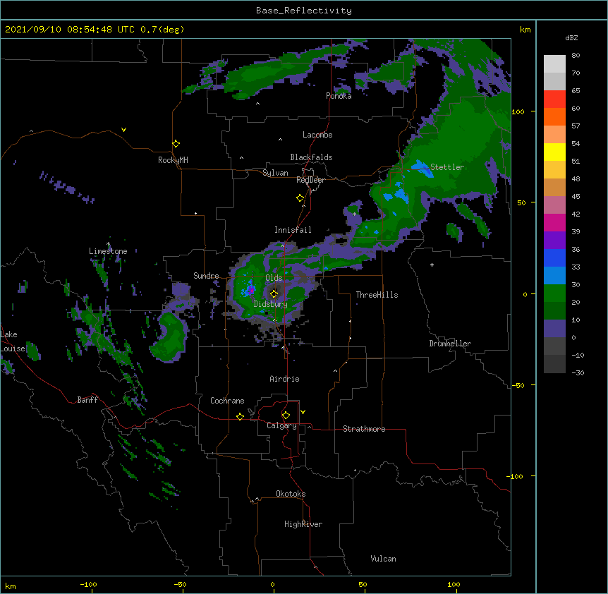The image size is (608, 594).
Task: Click the km unit label at top right
Action: [x=525, y=30]
